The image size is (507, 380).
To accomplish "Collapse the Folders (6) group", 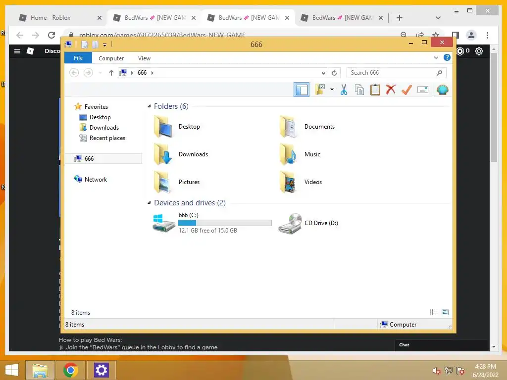I will coord(149,106).
